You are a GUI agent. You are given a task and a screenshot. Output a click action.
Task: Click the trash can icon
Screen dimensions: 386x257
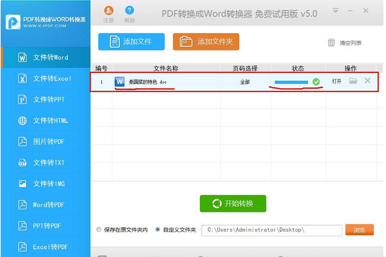click(x=331, y=43)
